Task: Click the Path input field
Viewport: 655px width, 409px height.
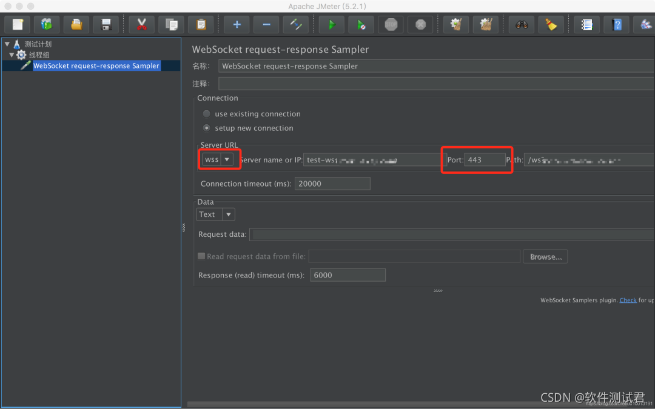Action: click(589, 159)
